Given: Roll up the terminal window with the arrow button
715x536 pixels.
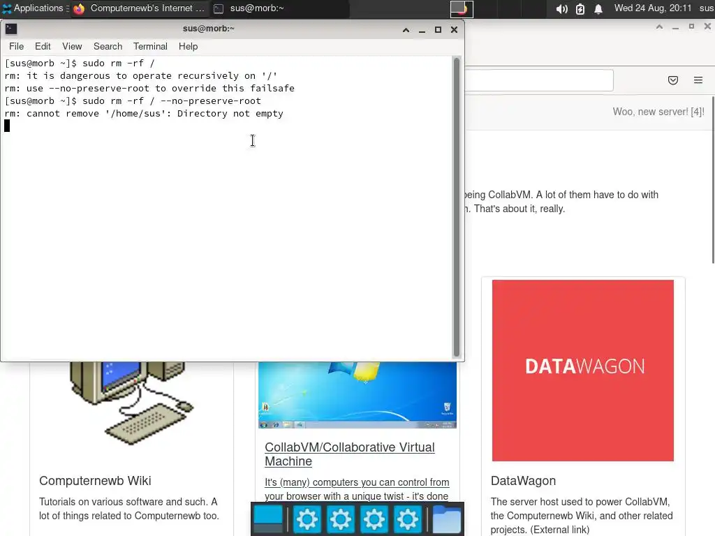Looking at the screenshot, I should [x=406, y=30].
